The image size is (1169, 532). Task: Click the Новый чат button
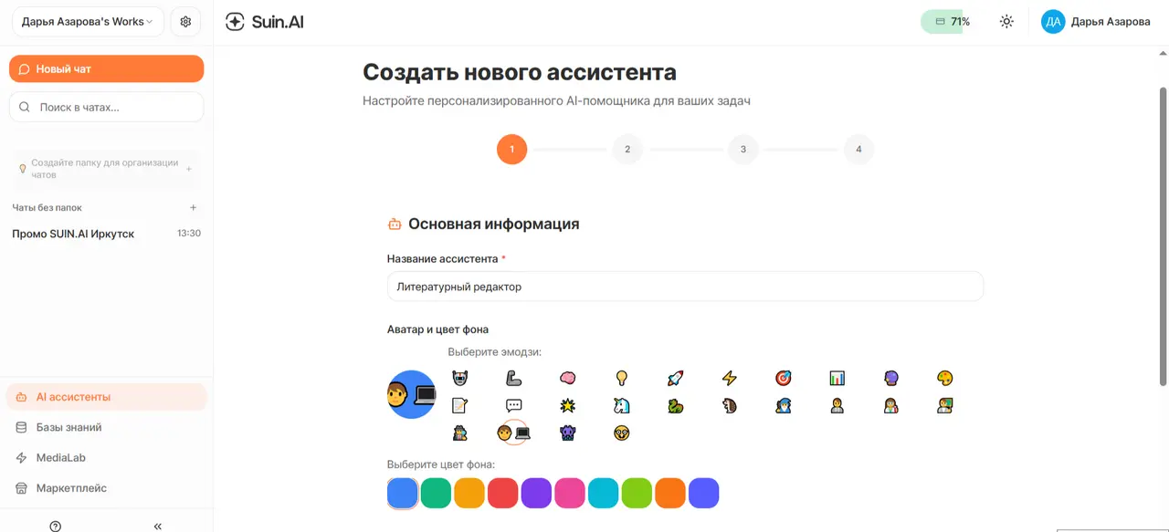106,68
